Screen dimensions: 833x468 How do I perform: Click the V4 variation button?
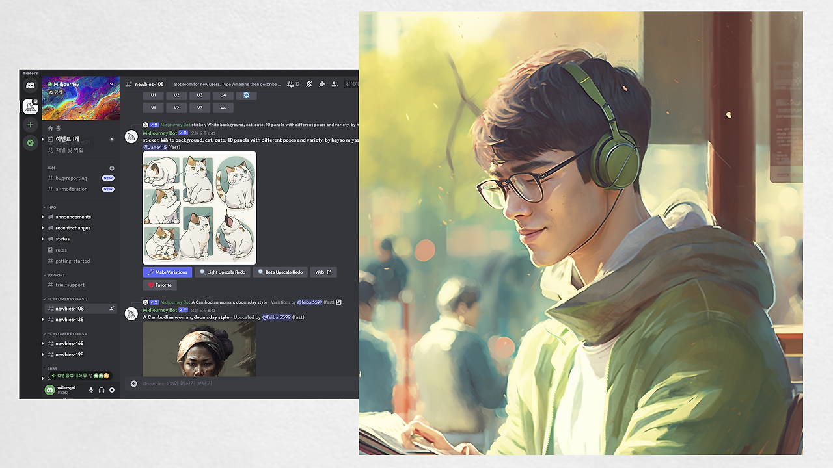tap(223, 108)
